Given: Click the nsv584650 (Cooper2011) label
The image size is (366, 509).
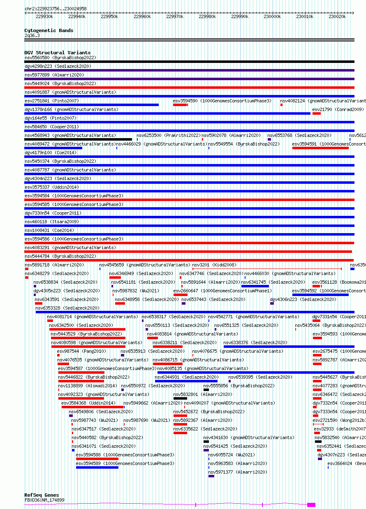Looking at the screenshot, I should (52, 127).
